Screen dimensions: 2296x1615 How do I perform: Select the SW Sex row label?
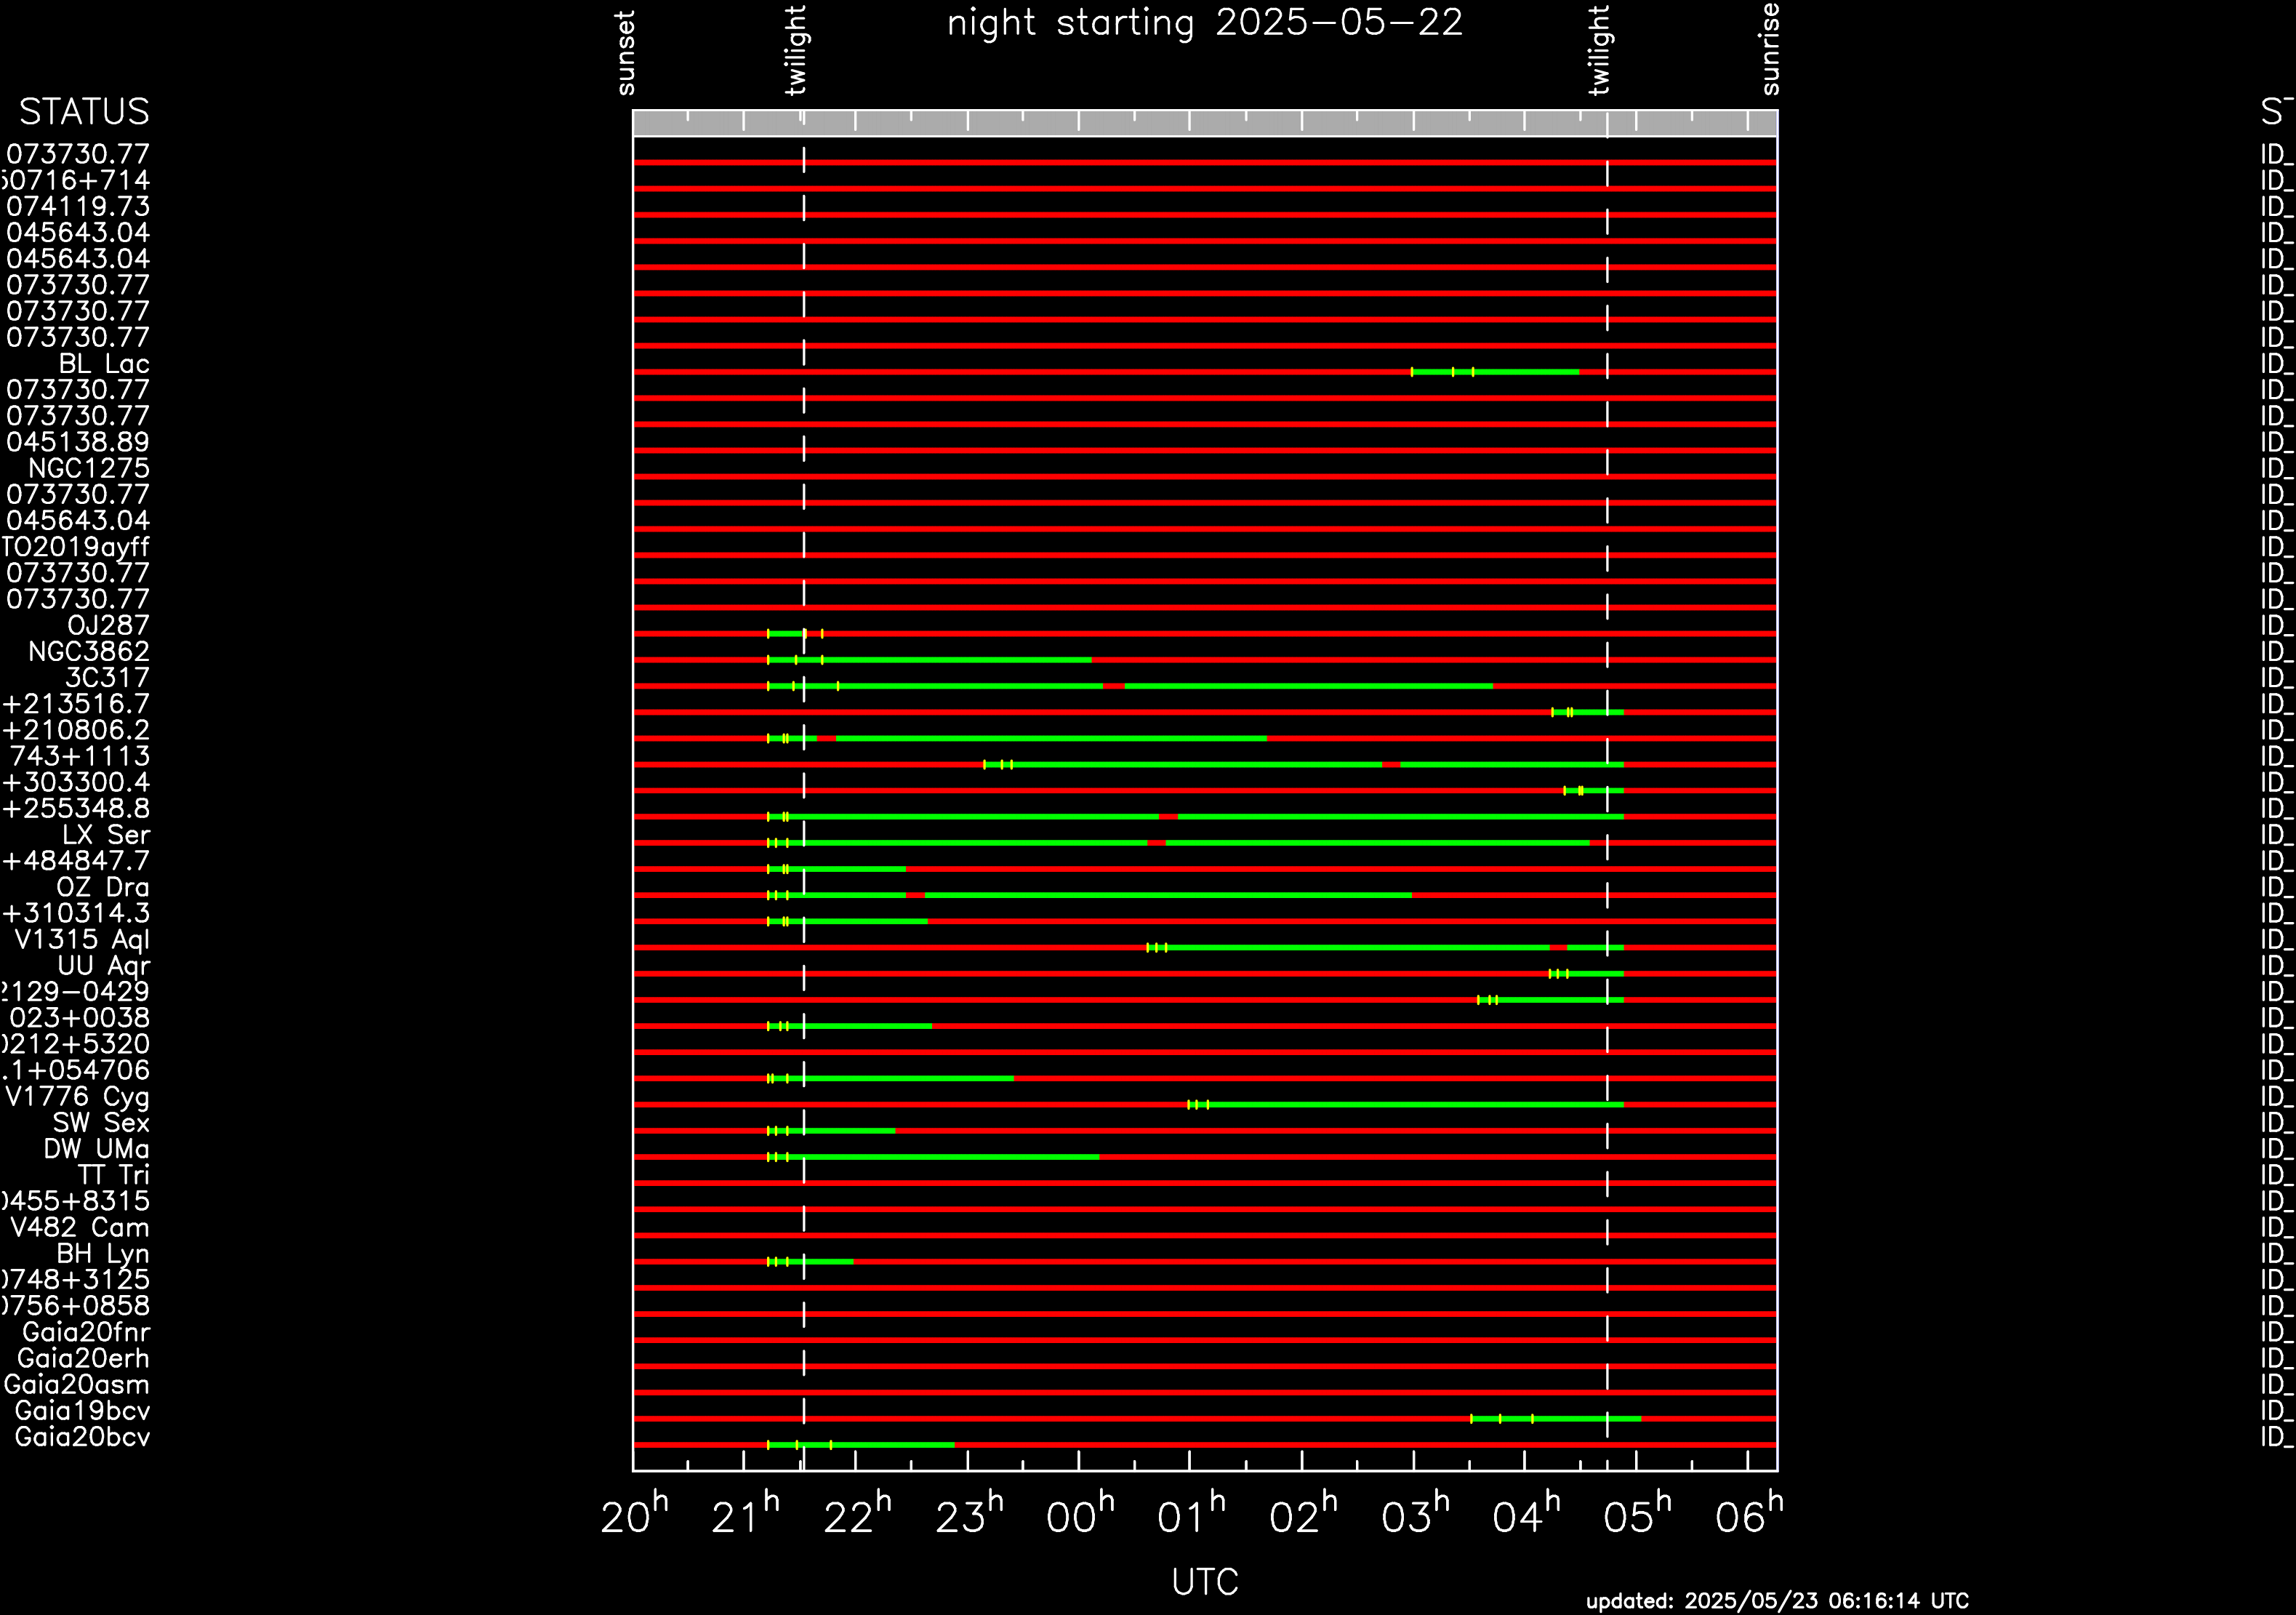[101, 1123]
